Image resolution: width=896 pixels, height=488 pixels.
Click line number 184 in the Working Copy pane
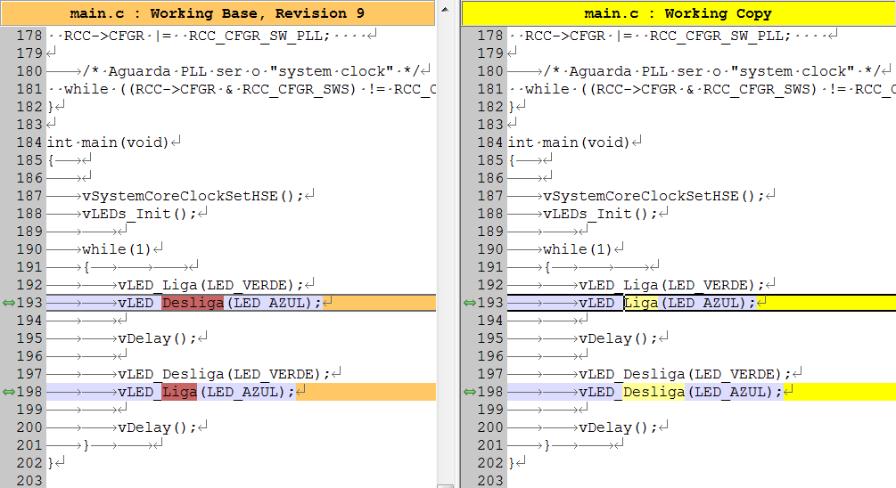[x=490, y=142]
